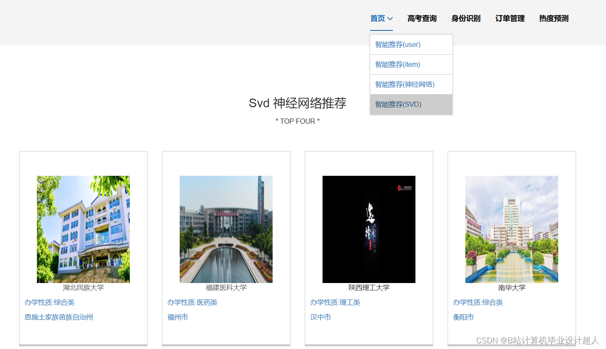Open the 订单管理 page
This screenshot has height=349, width=606.
coord(510,19)
